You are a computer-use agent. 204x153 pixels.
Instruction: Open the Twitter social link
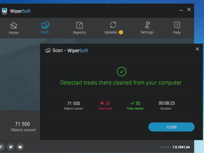click(11, 147)
